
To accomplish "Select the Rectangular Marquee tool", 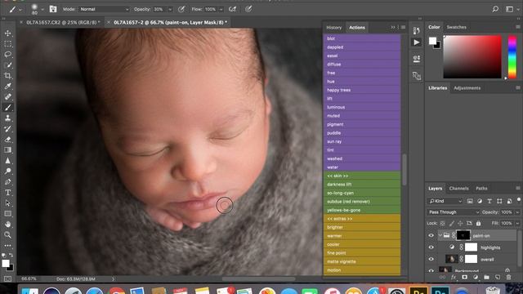I will [8, 44].
